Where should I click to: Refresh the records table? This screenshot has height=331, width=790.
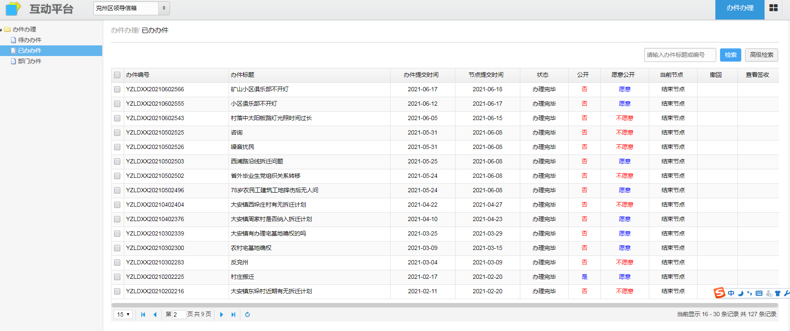[247, 314]
